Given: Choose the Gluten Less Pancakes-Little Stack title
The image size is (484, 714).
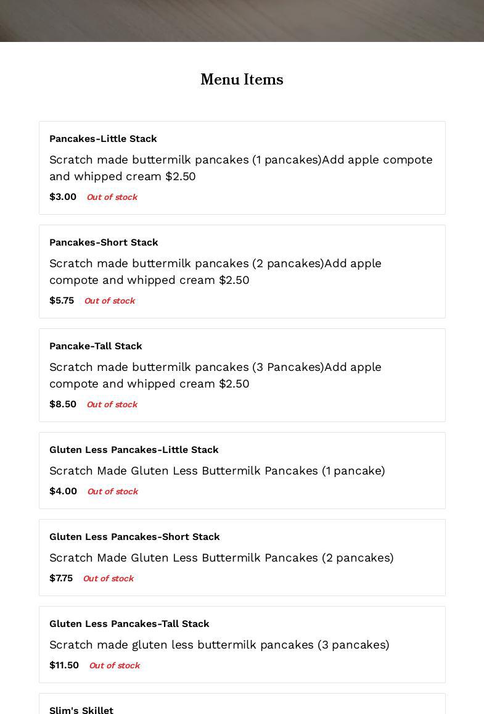Looking at the screenshot, I should [134, 450].
